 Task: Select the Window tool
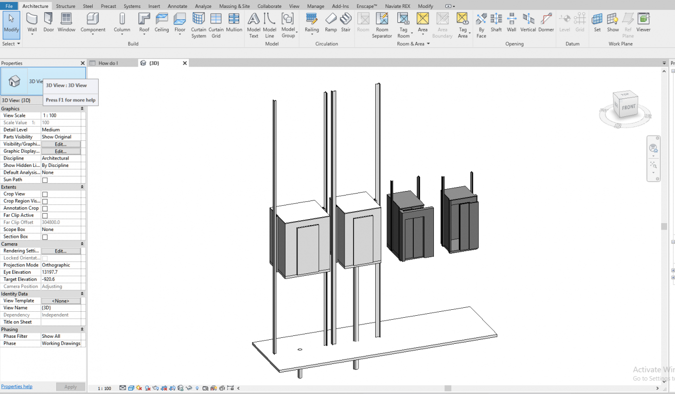[x=66, y=23]
